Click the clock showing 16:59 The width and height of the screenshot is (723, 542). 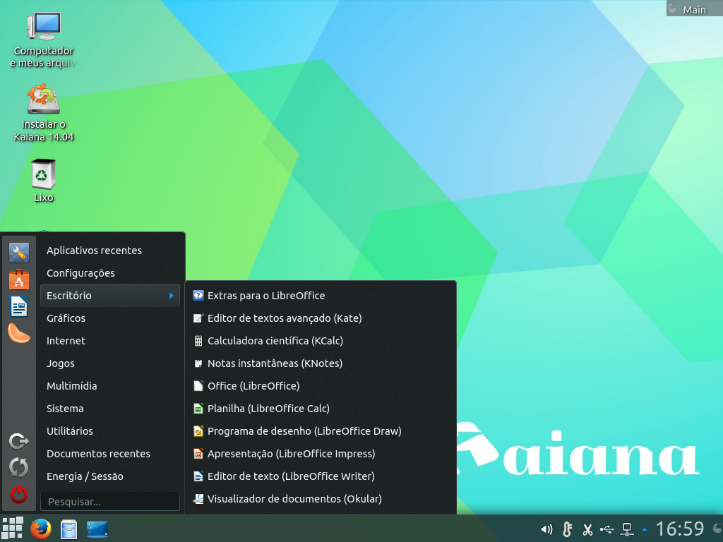coord(680,529)
